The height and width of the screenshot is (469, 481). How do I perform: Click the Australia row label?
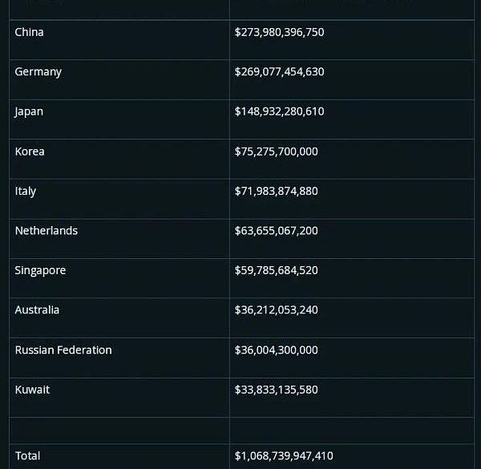[37, 310]
